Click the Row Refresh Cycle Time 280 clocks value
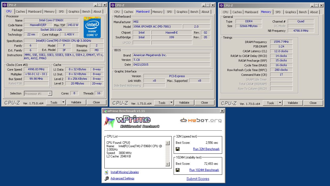The image size is (330, 186). coord(281,70)
